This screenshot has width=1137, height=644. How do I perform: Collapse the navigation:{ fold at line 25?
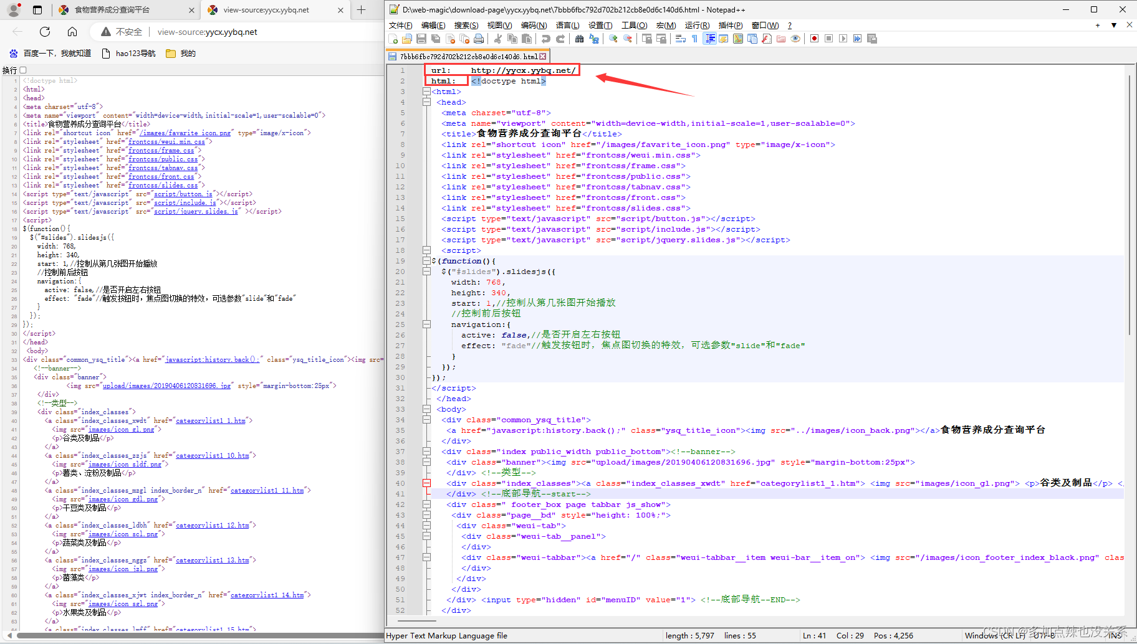426,324
